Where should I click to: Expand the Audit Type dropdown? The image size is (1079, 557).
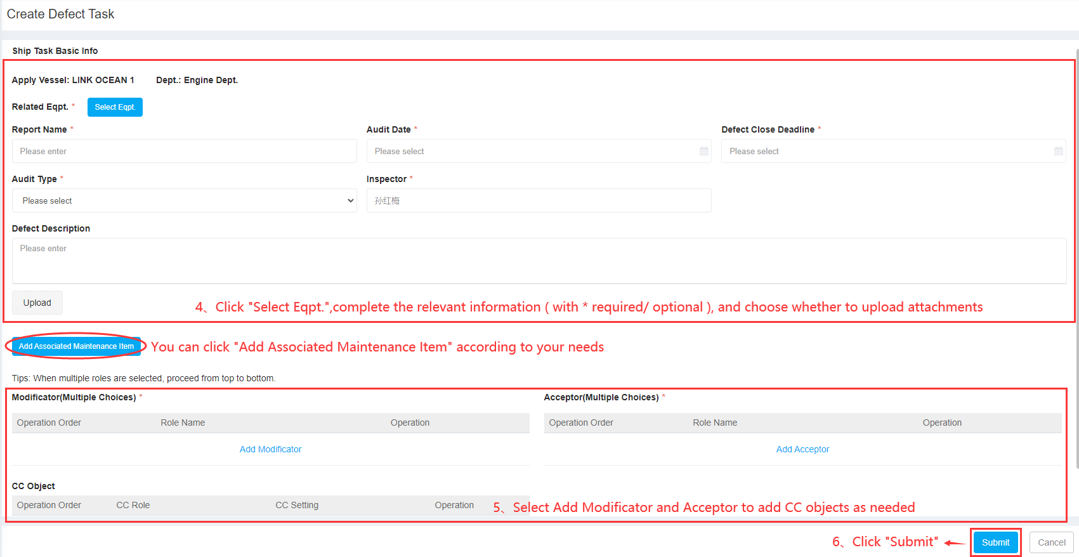point(184,200)
